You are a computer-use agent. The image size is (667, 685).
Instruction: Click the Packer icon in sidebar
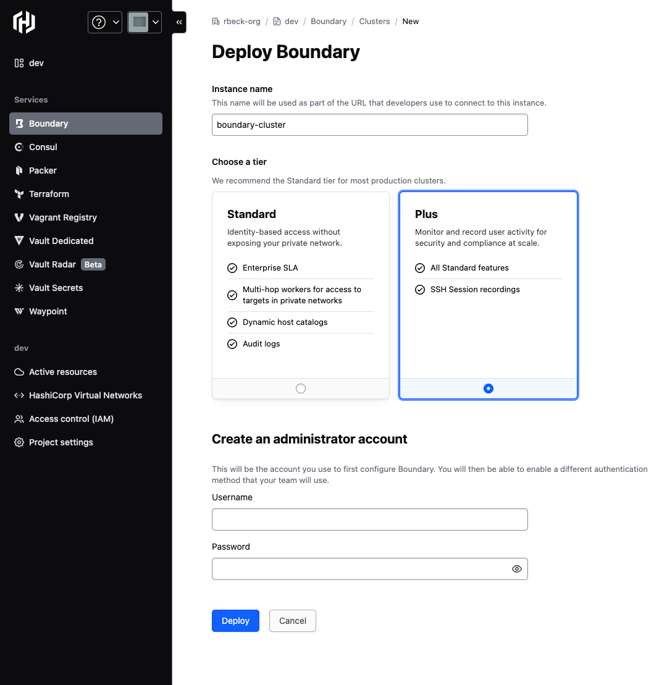(19, 170)
